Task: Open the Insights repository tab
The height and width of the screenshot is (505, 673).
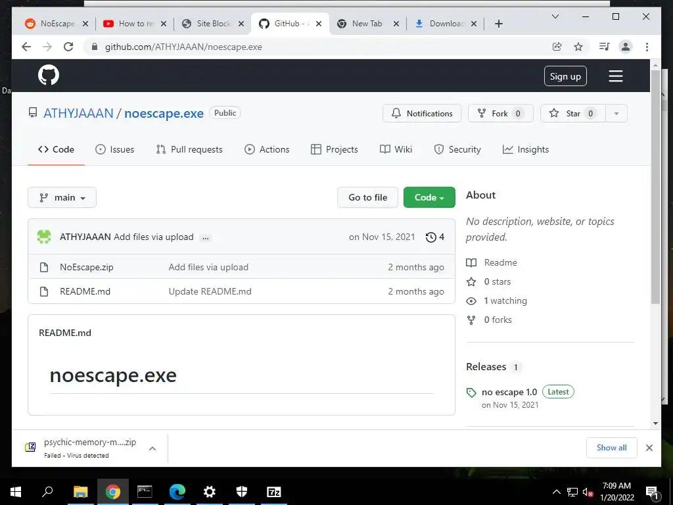Action: (526, 149)
